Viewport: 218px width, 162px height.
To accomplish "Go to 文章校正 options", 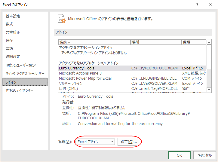I will coord(13,32).
